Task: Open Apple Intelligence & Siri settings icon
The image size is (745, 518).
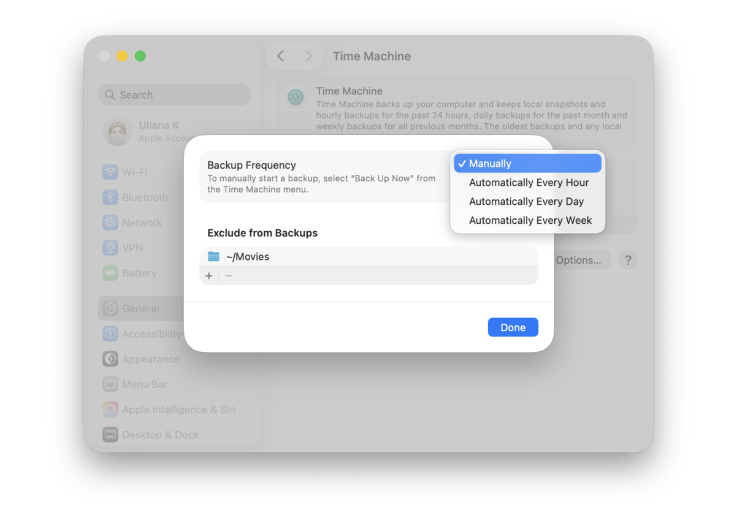Action: 110,409
